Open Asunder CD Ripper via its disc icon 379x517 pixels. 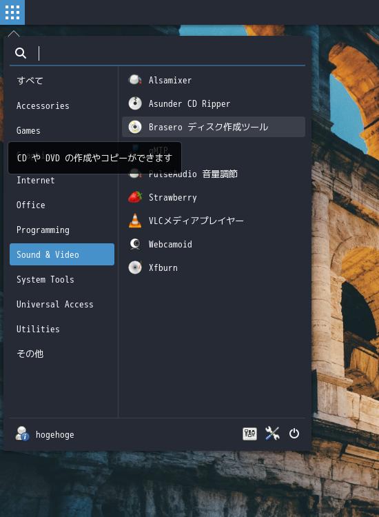tap(135, 103)
